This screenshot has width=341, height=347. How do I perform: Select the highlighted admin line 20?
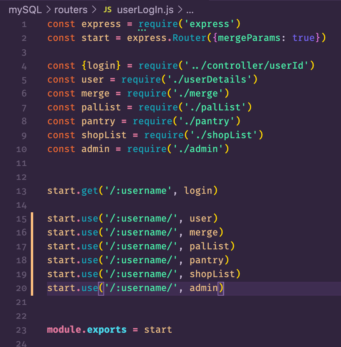tap(135, 288)
